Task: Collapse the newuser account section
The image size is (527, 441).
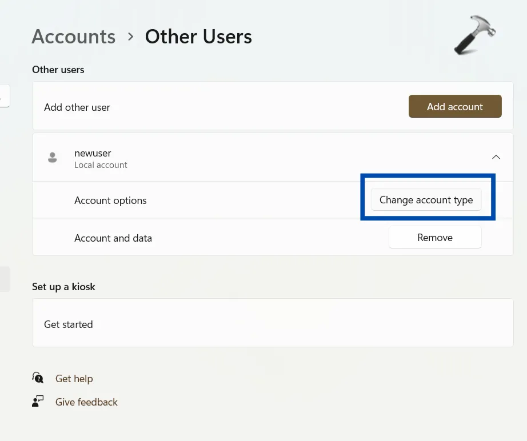Action: [x=496, y=157]
